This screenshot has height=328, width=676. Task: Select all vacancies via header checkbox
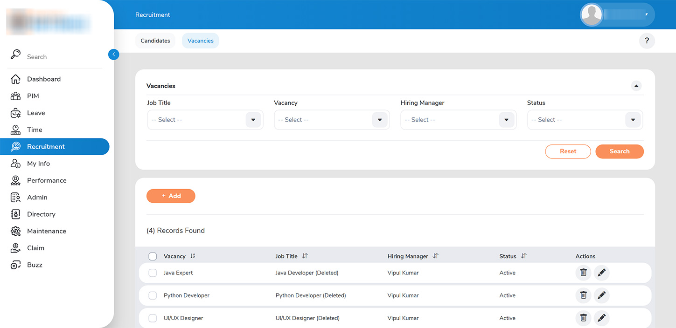click(153, 256)
